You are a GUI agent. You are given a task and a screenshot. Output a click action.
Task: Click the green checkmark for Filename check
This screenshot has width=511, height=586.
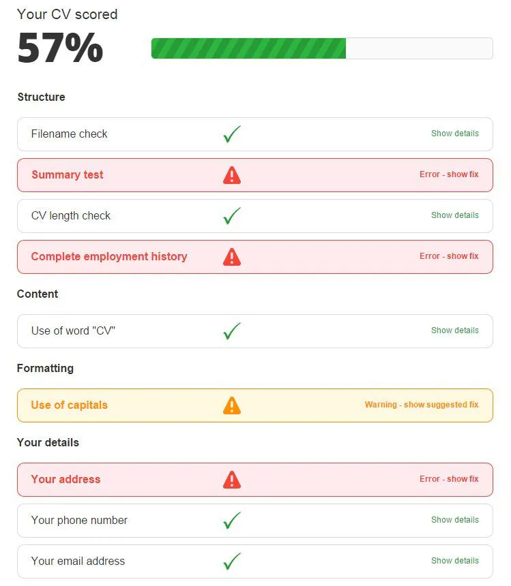pos(232,134)
